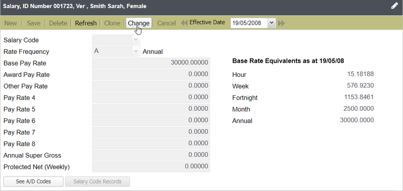Expand the Rate Frequency dropdown

click(x=136, y=51)
